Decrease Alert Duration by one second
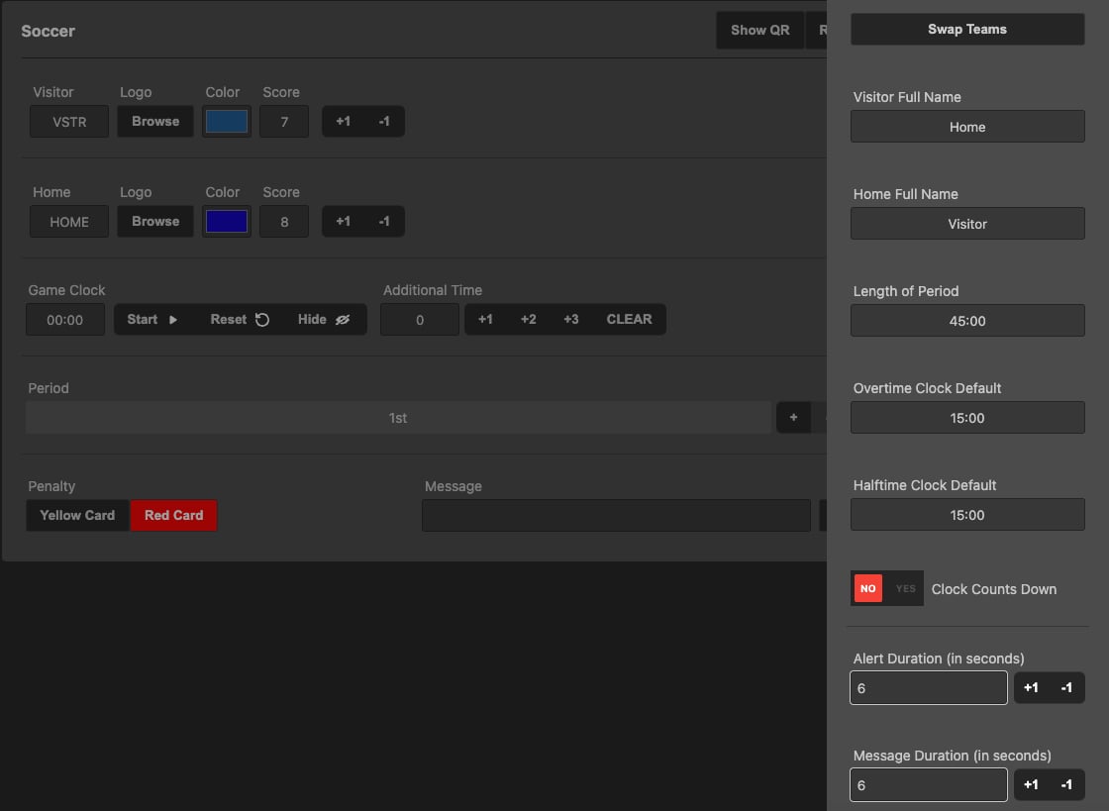The image size is (1109, 811). [x=1066, y=687]
